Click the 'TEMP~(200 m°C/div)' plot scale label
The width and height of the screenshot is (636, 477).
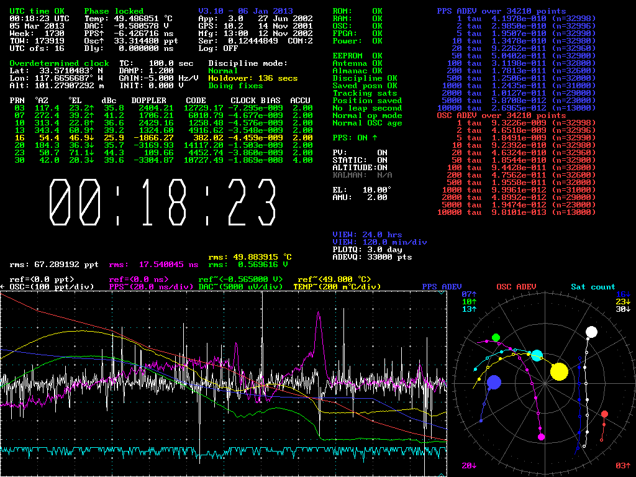337,287
